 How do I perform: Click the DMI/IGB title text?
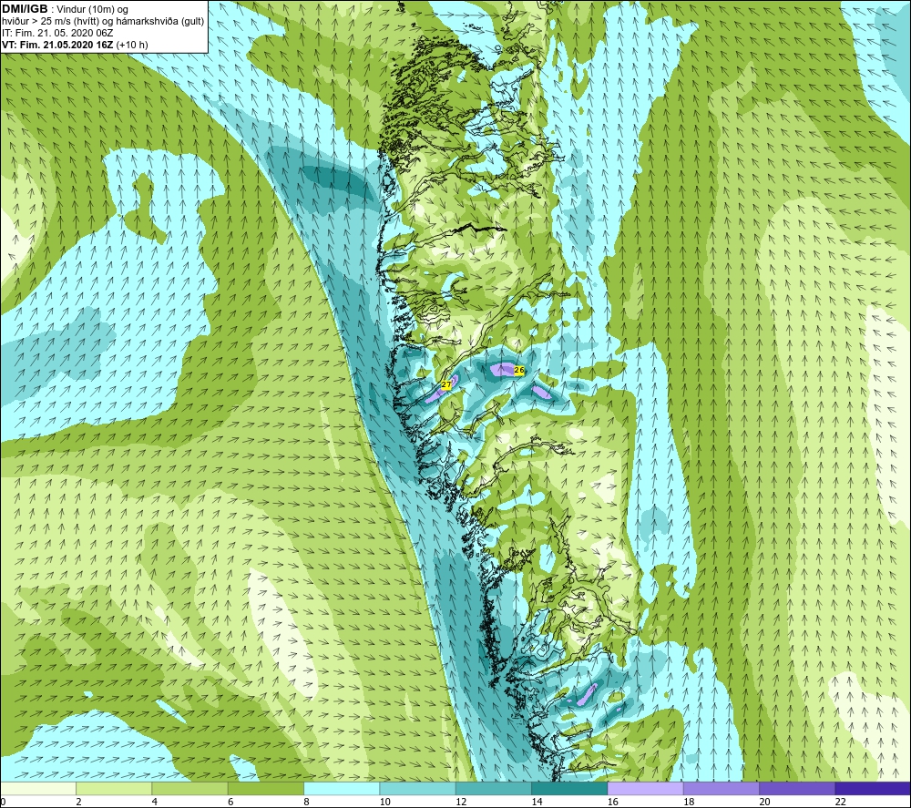click(25, 9)
